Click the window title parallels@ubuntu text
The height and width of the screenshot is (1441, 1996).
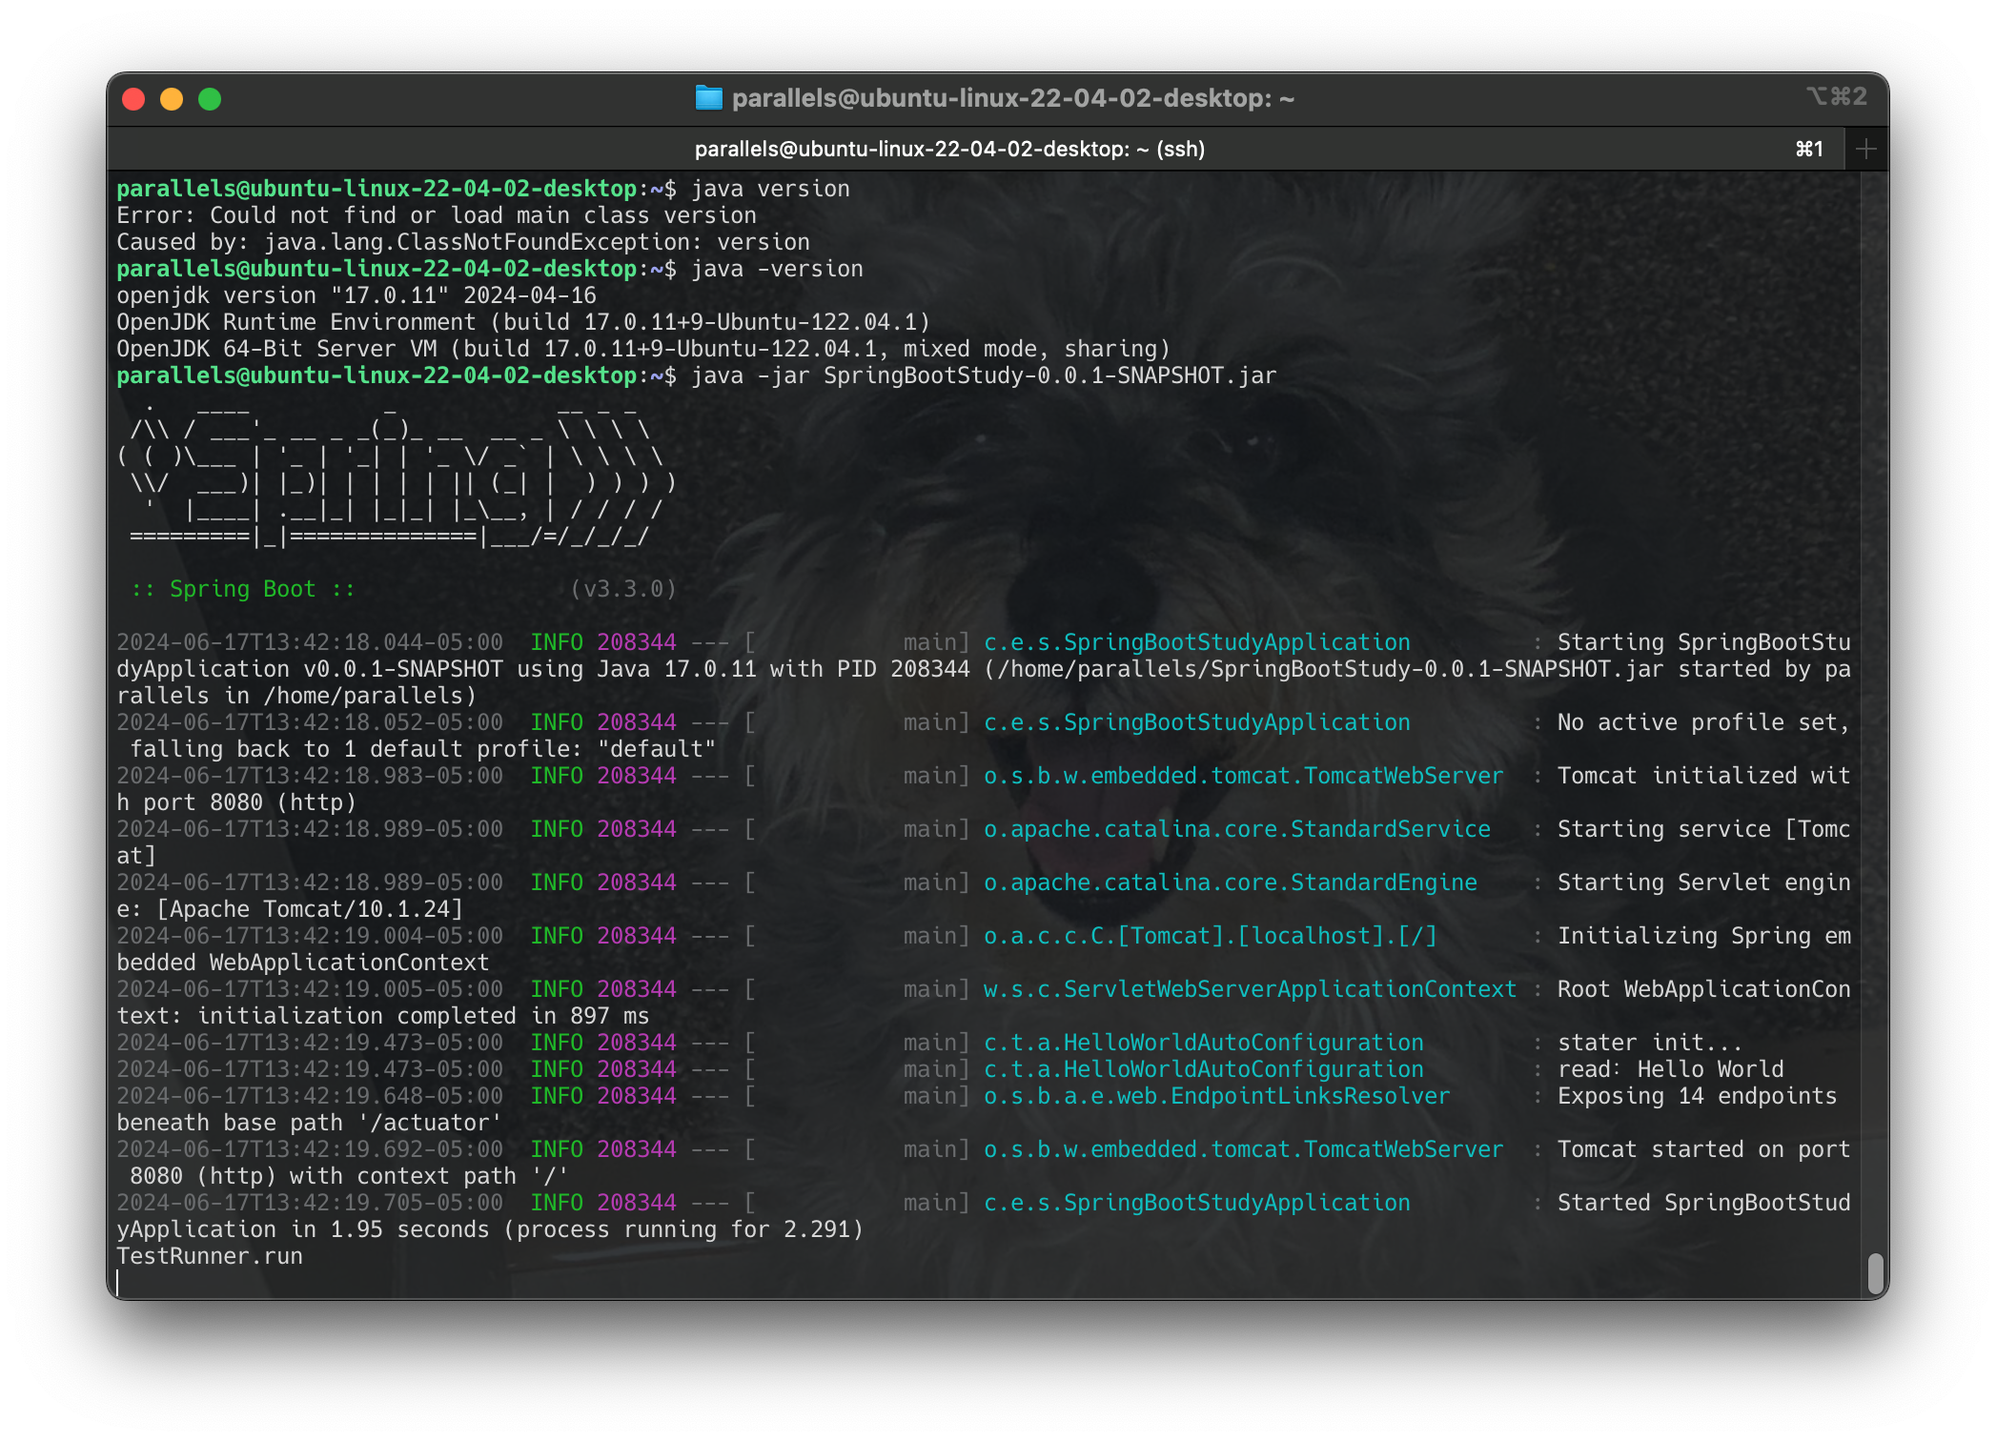pyautogui.click(x=1013, y=98)
